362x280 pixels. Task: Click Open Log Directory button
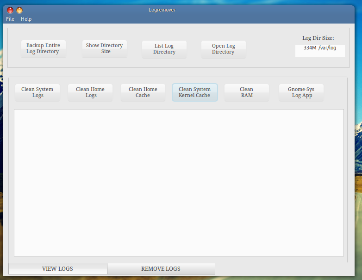point(224,49)
